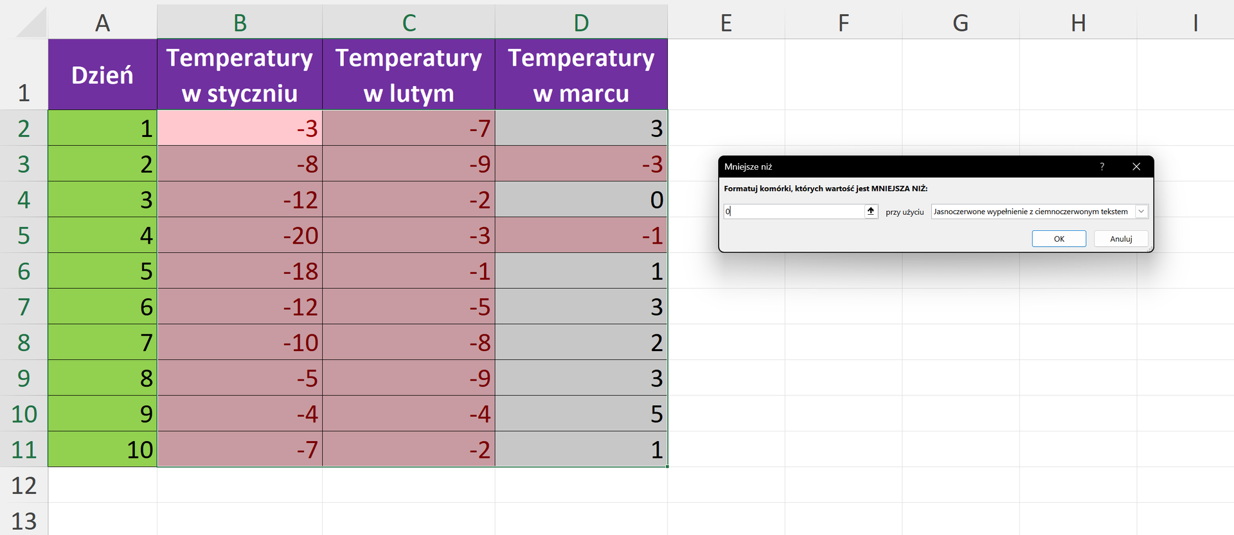
Task: Select column C header
Action: 409,23
